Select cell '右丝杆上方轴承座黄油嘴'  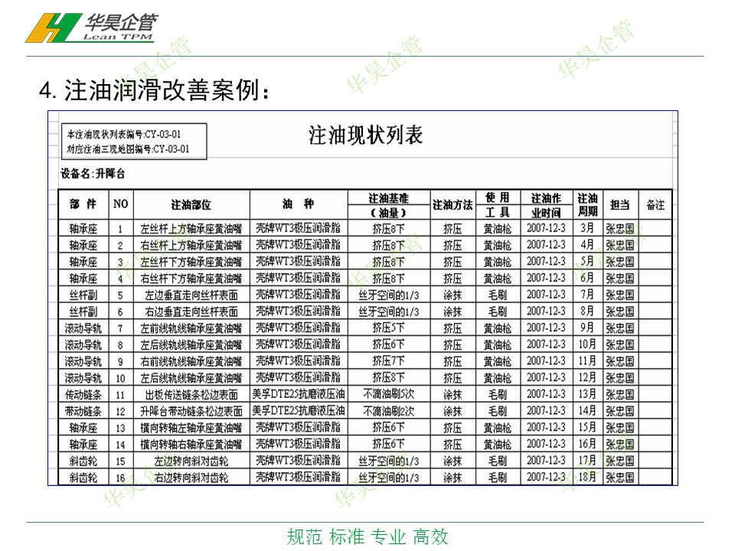click(191, 245)
